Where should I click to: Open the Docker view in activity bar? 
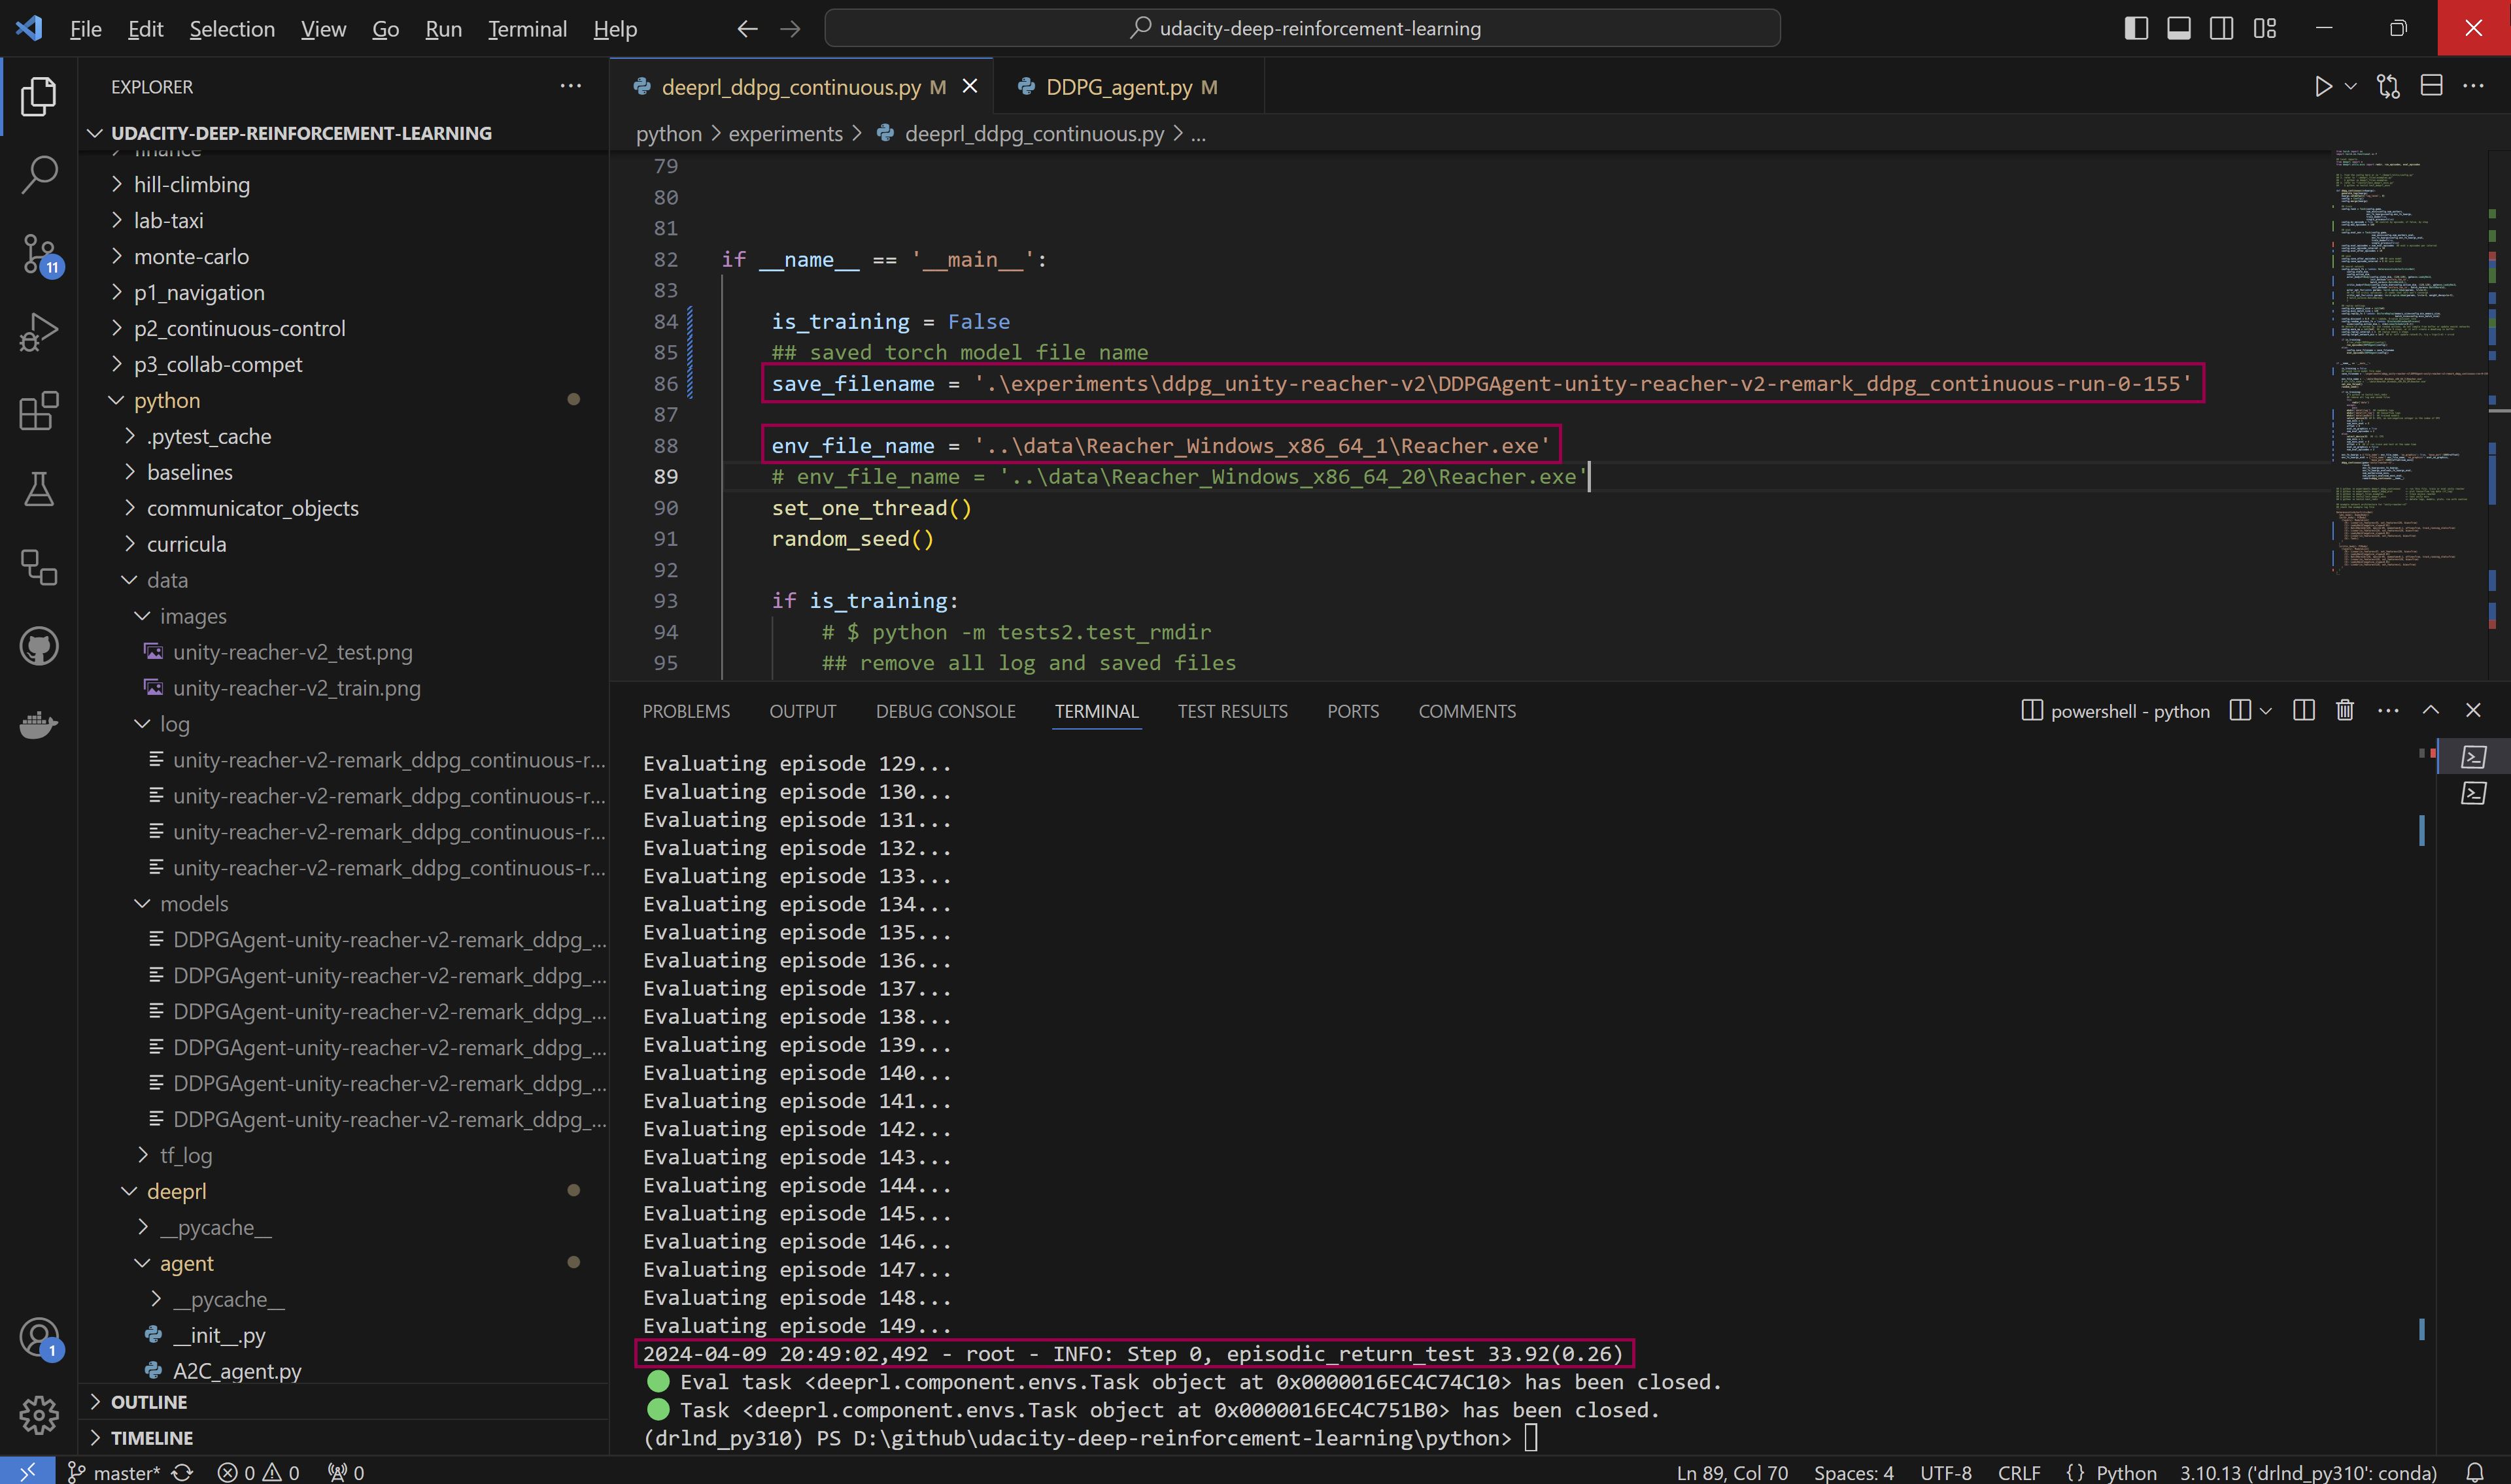[x=39, y=725]
